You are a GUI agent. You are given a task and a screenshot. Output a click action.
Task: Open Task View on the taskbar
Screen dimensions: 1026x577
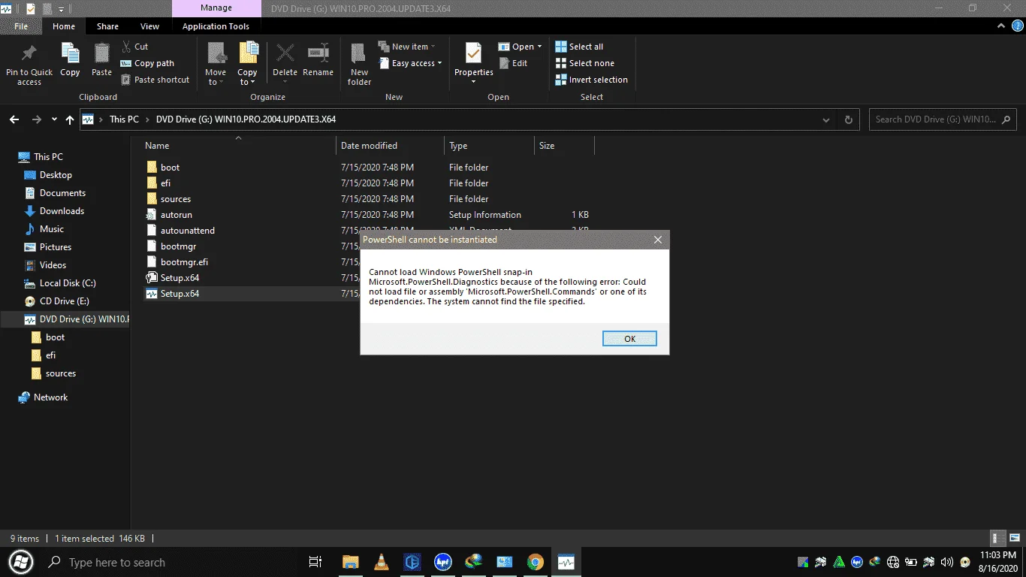pyautogui.click(x=315, y=562)
